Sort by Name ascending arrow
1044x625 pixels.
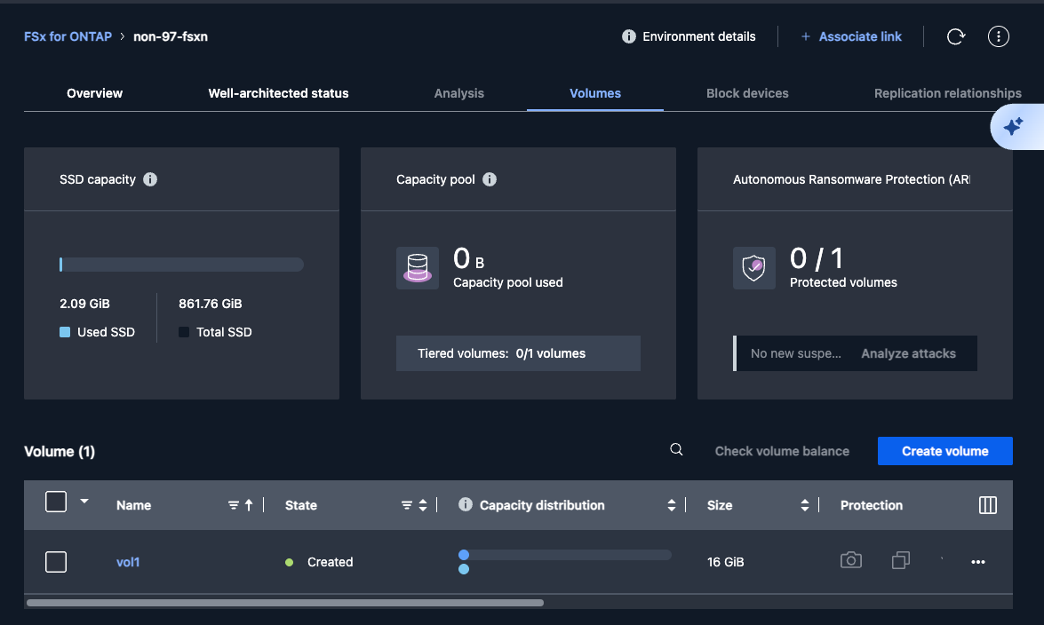pyautogui.click(x=249, y=506)
